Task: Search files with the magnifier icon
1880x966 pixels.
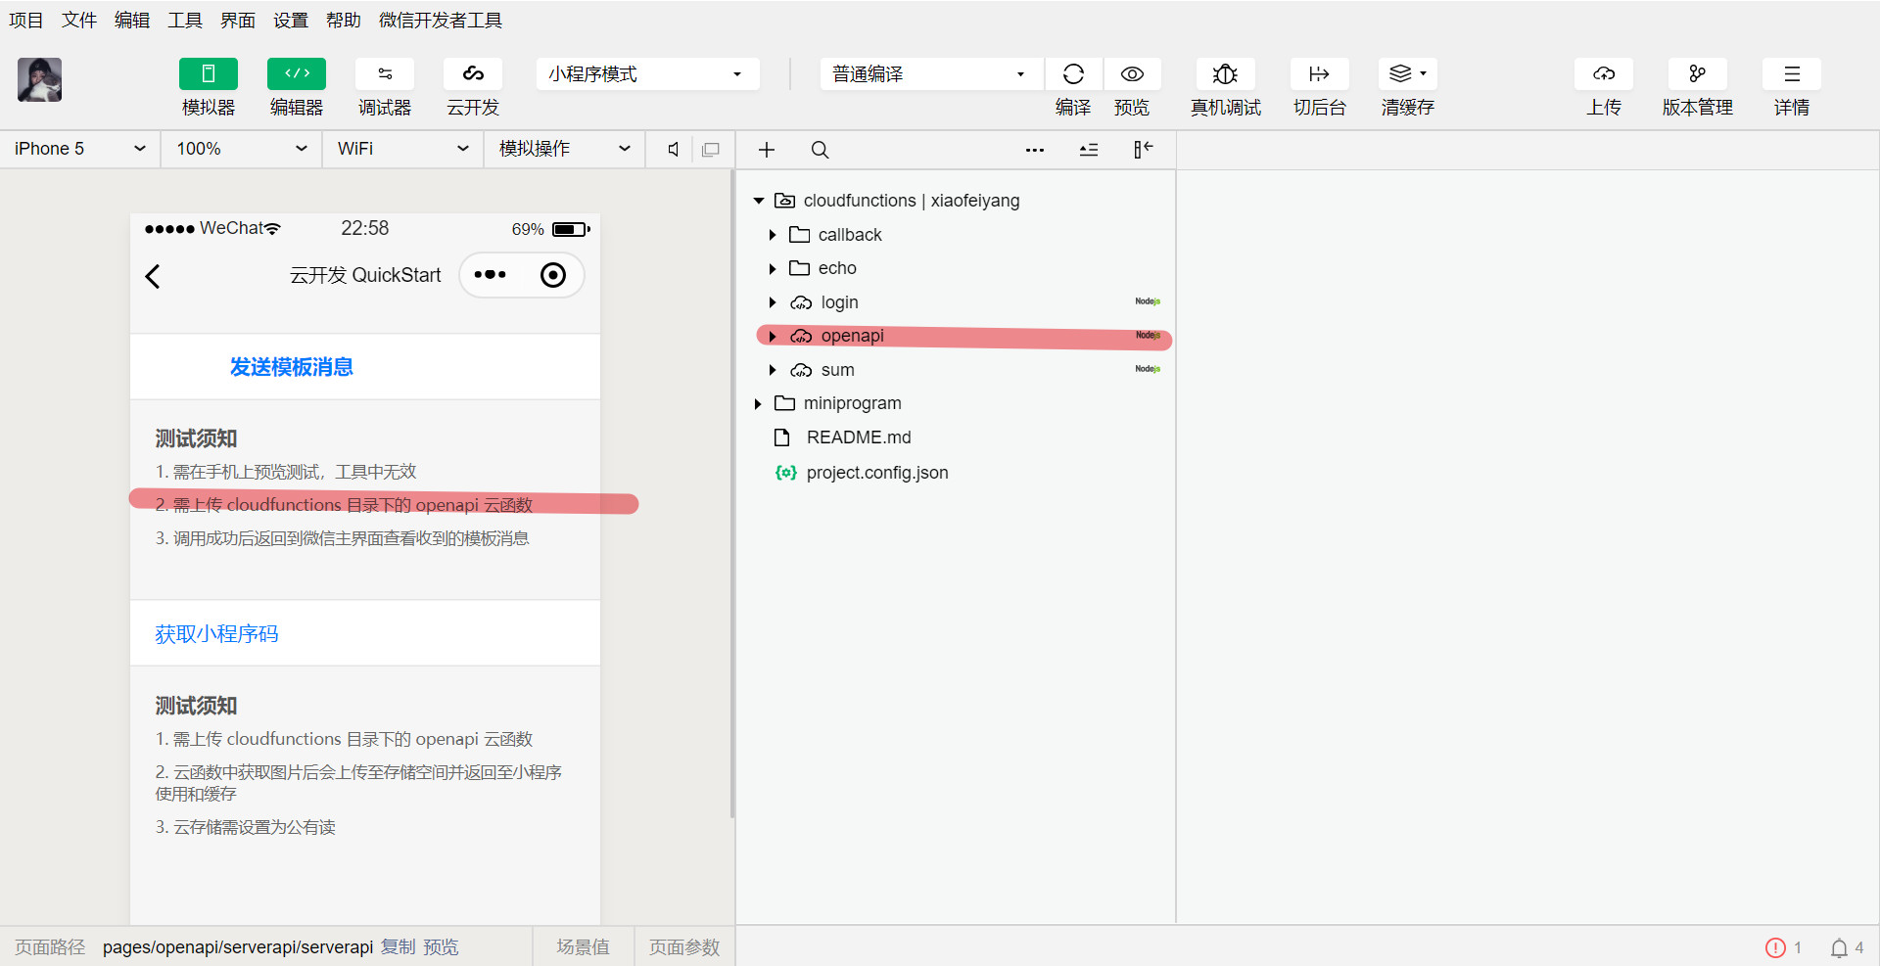Action: [x=821, y=150]
